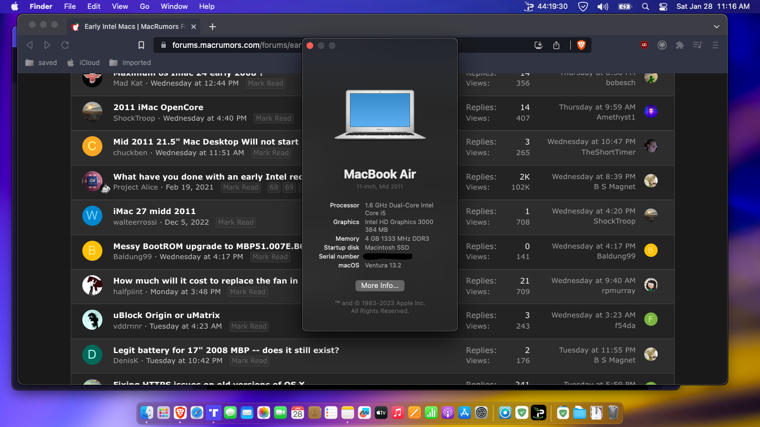Open last poster Amethyst1 profile link
The width and height of the screenshot is (760, 427).
pyautogui.click(x=616, y=117)
